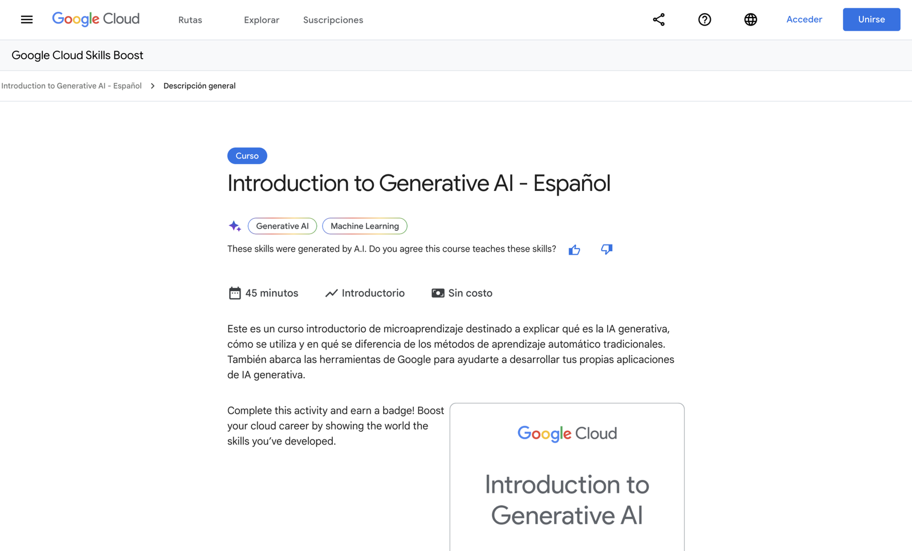
Task: Click the Introductorio level text
Action: [373, 293]
